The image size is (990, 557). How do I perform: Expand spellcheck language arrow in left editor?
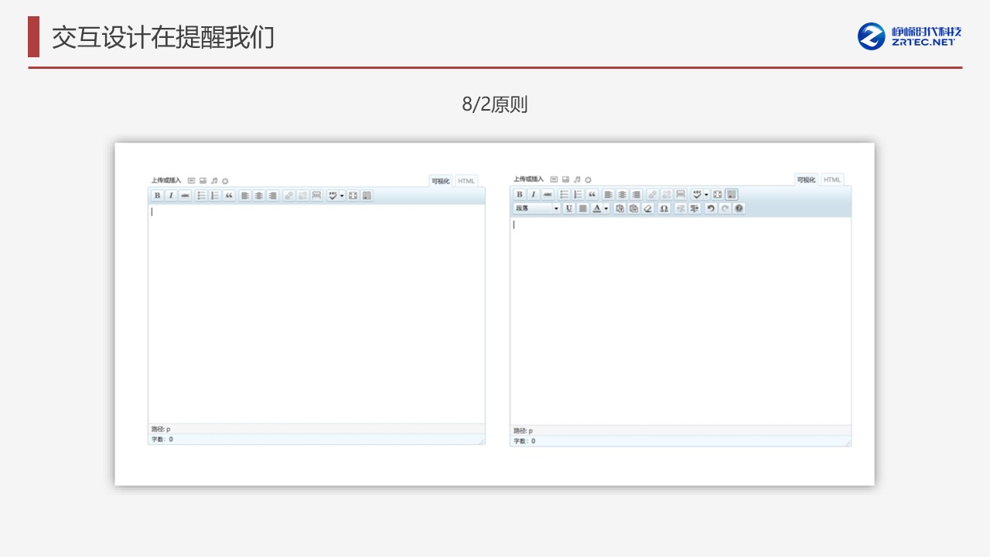(342, 196)
